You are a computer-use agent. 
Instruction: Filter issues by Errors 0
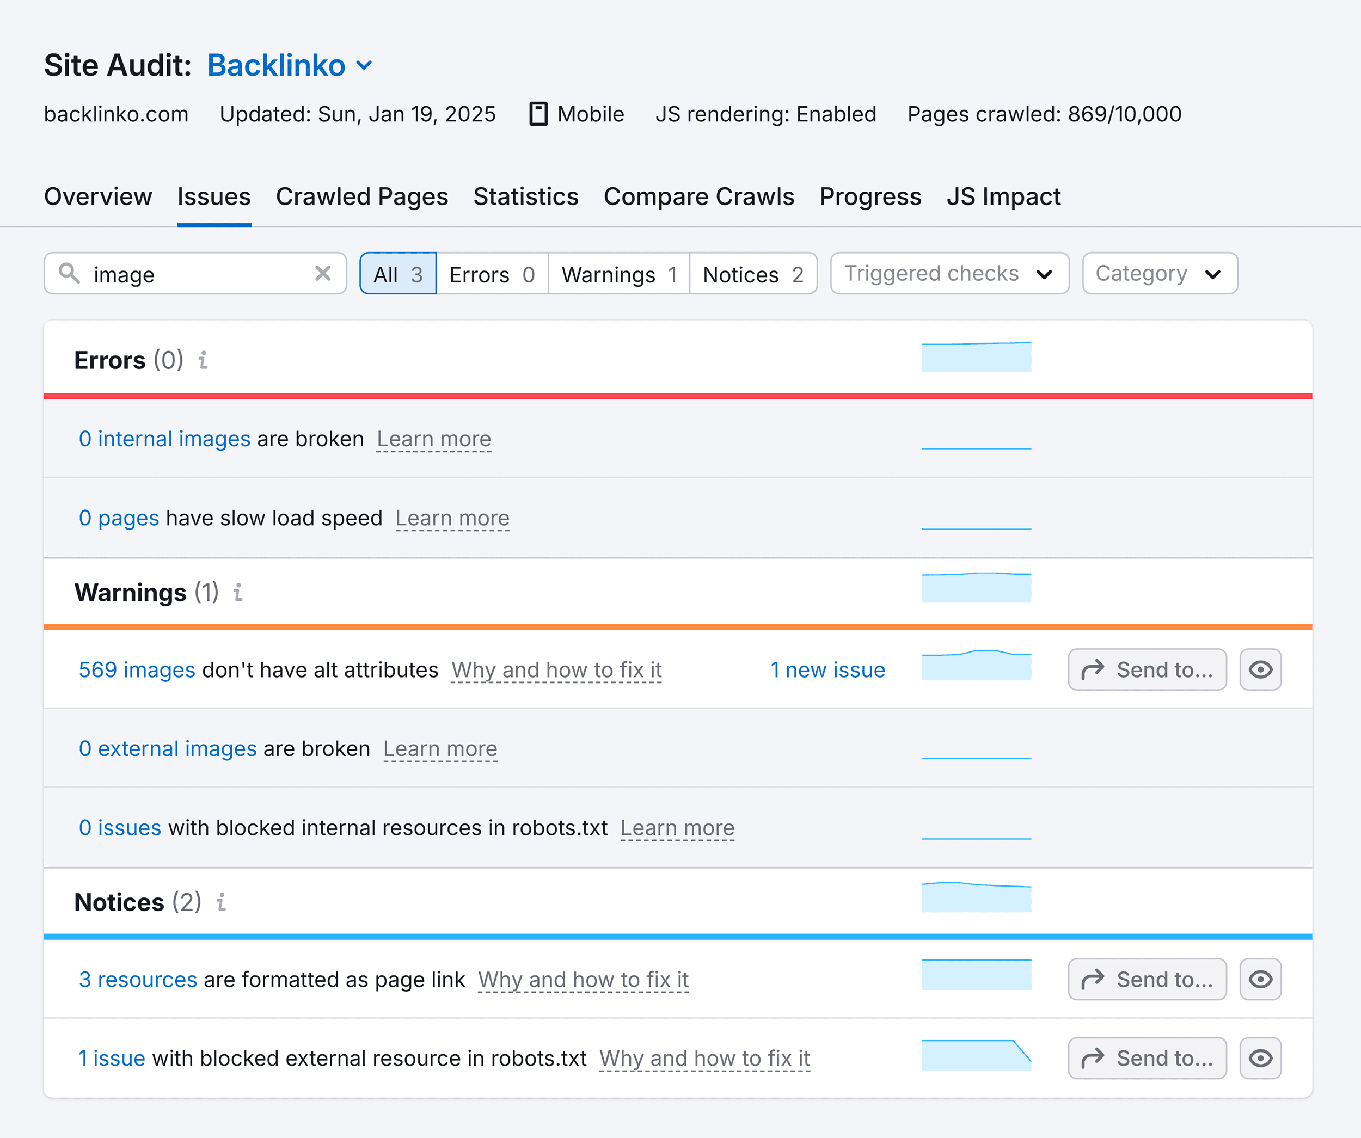(492, 274)
